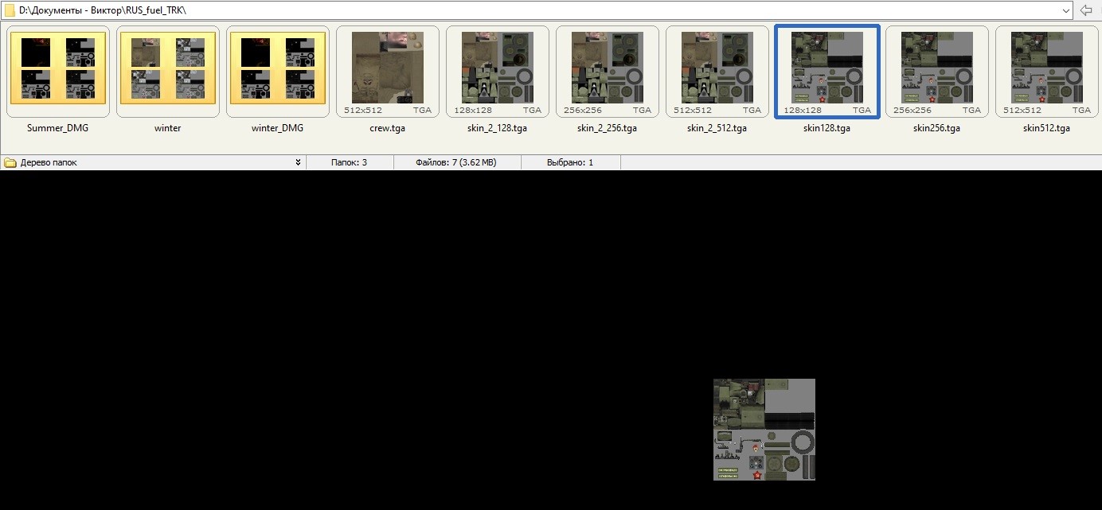Click the 'Дерево папок' folder tree label
This screenshot has height=510, width=1102.
[x=49, y=162]
